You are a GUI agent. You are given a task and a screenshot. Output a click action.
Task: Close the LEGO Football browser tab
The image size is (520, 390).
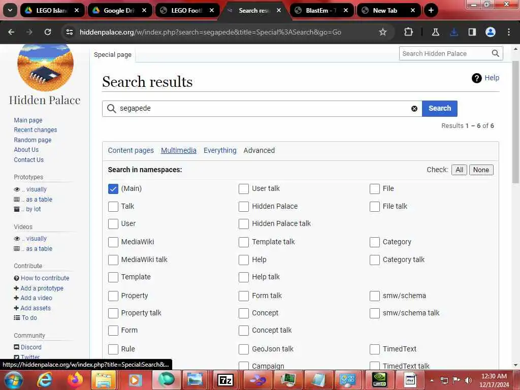(212, 10)
